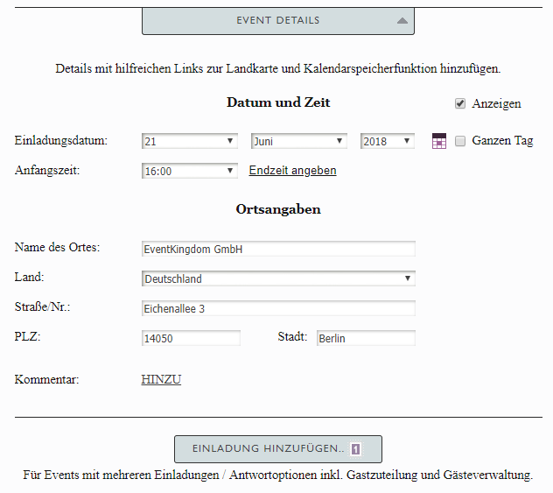Collapse the Event Details section
Image resolution: width=553 pixels, height=493 pixels.
[x=277, y=20]
